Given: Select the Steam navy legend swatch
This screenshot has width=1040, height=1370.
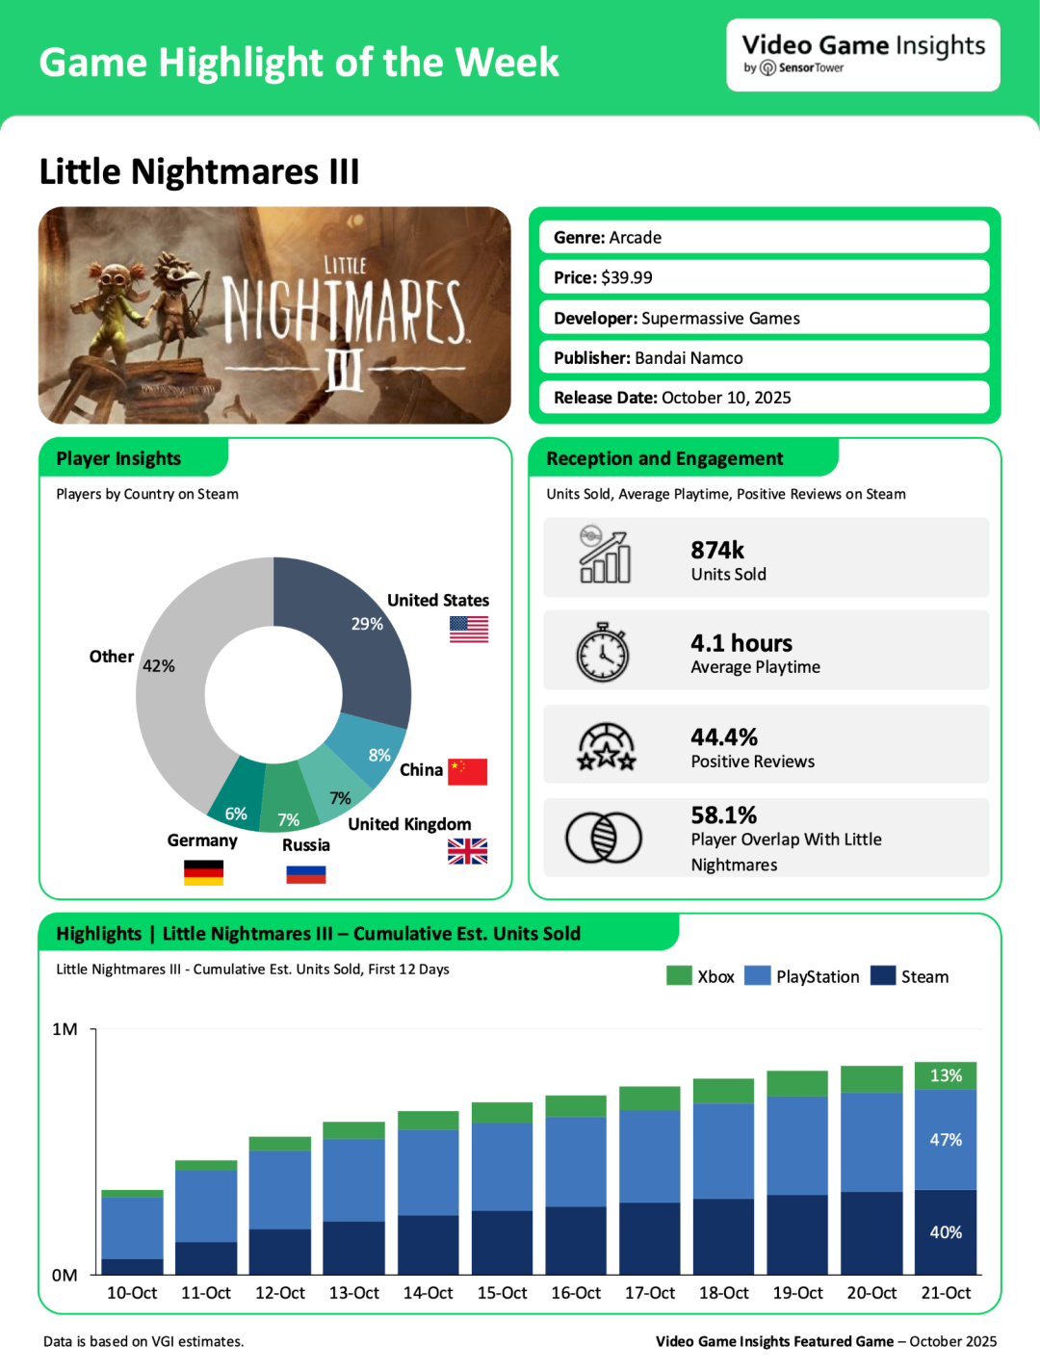Looking at the screenshot, I should pyautogui.click(x=883, y=975).
